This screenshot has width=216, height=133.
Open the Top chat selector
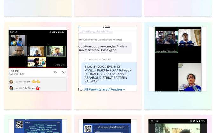[14, 74]
